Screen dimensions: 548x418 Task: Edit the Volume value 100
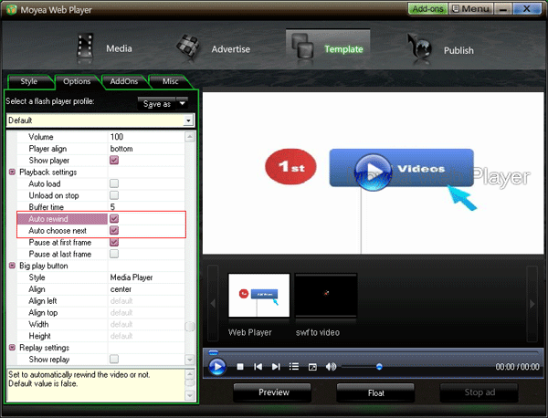pos(146,137)
